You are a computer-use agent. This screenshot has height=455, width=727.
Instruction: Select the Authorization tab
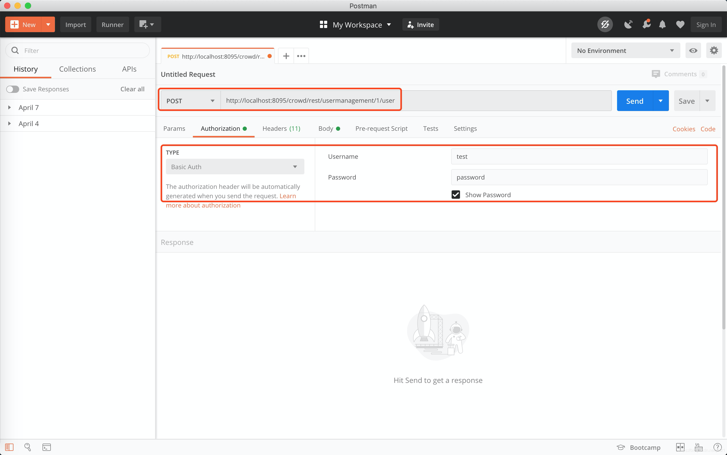223,128
